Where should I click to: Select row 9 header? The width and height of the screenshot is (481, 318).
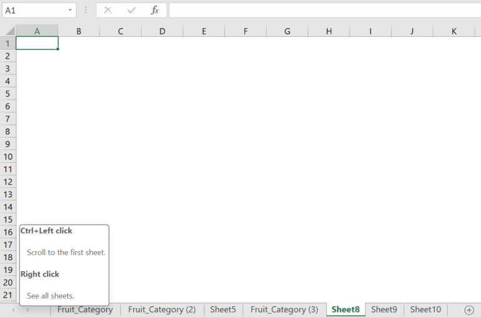click(x=8, y=144)
